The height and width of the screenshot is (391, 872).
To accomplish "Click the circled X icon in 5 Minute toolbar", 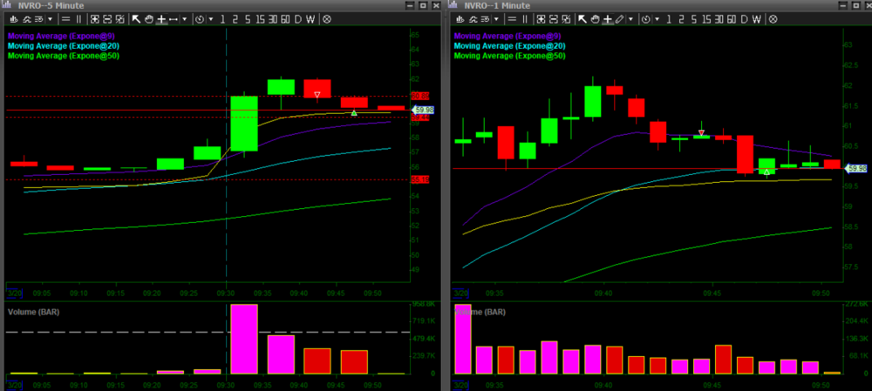I will (x=326, y=18).
